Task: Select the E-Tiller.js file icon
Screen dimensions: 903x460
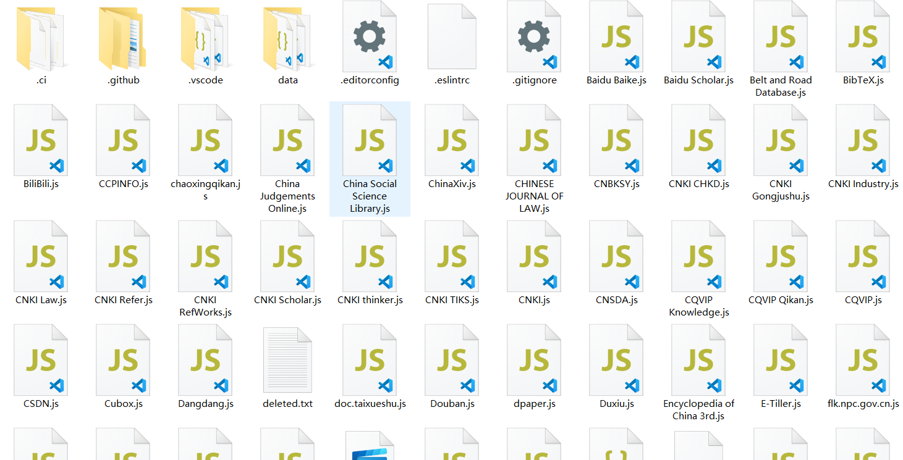Action: point(781,359)
